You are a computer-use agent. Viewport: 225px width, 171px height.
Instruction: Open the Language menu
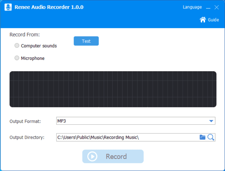192,7
